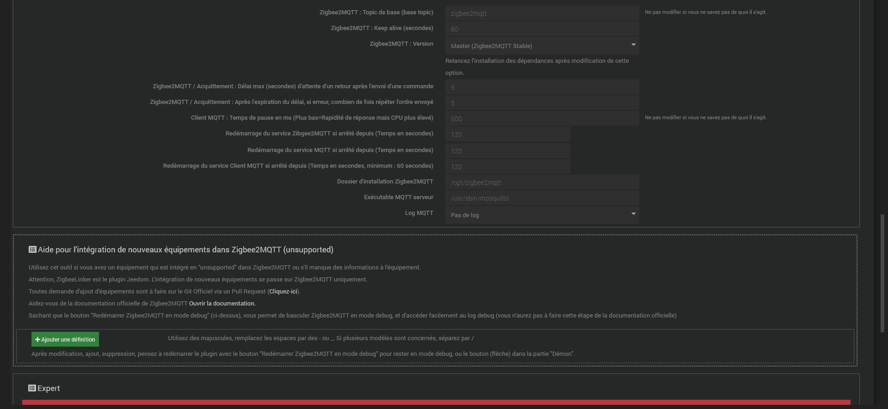Click the list icon beside Expert heading

pyautogui.click(x=32, y=388)
